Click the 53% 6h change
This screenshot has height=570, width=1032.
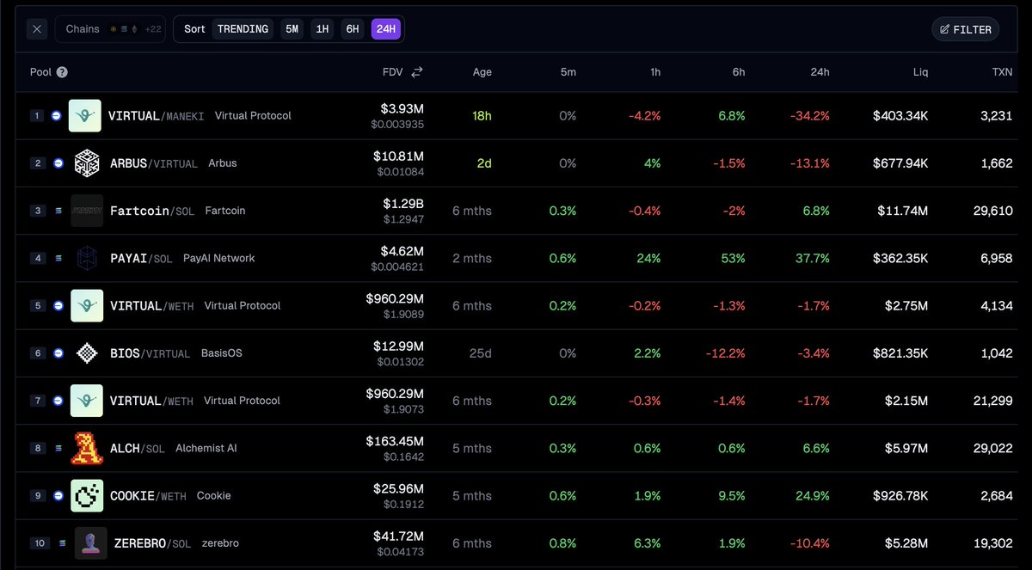coord(733,258)
